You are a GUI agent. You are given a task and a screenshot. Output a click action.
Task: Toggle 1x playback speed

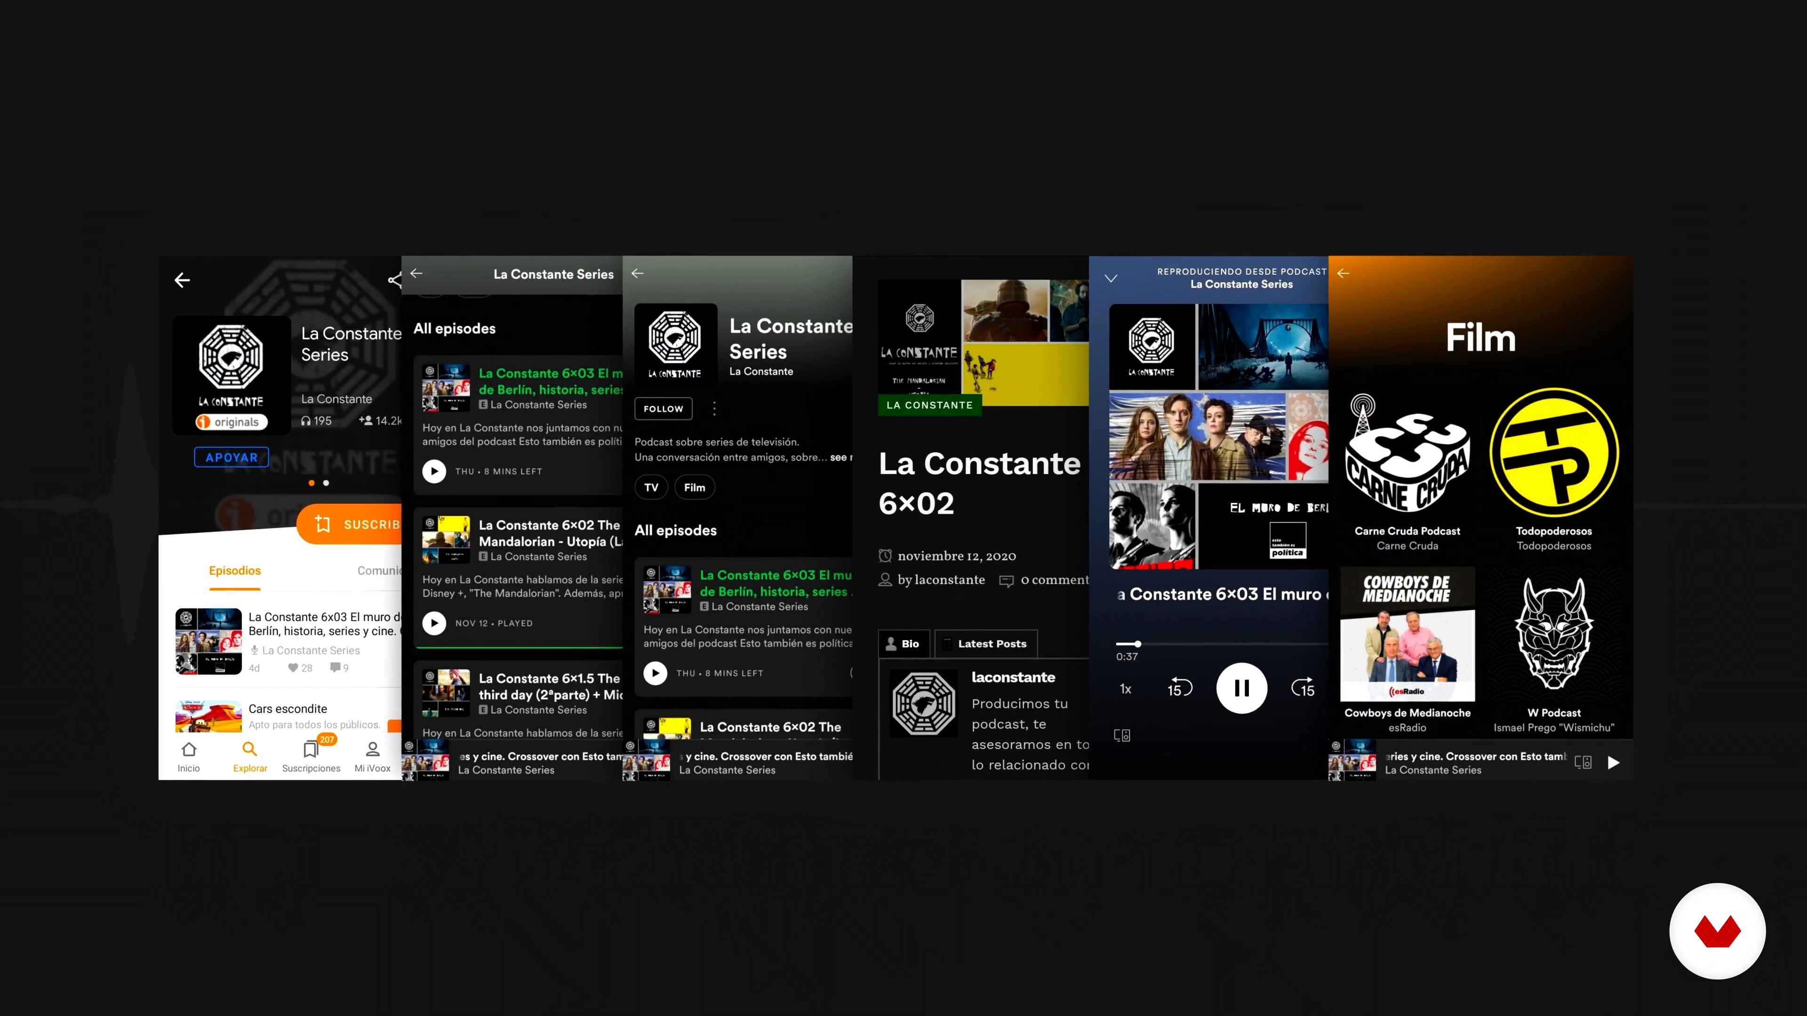[1125, 689]
